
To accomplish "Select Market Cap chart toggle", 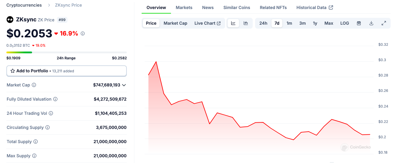I will (176, 23).
